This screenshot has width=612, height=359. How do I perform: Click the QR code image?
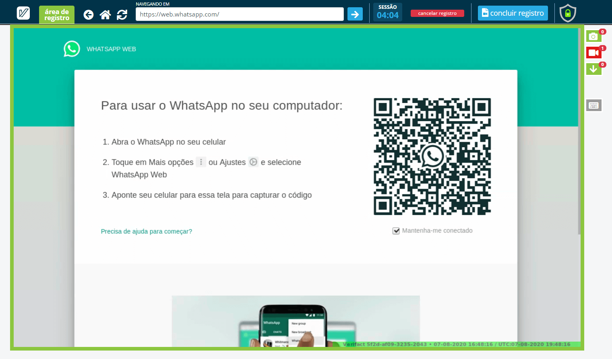[432, 157]
